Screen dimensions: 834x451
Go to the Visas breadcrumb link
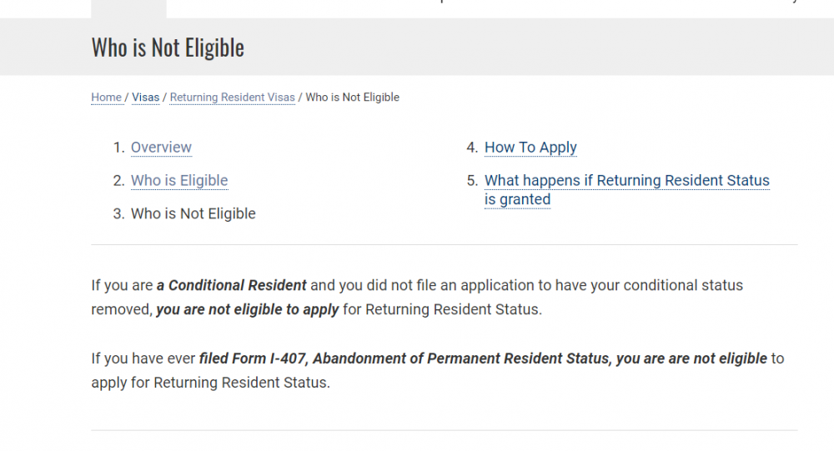145,98
